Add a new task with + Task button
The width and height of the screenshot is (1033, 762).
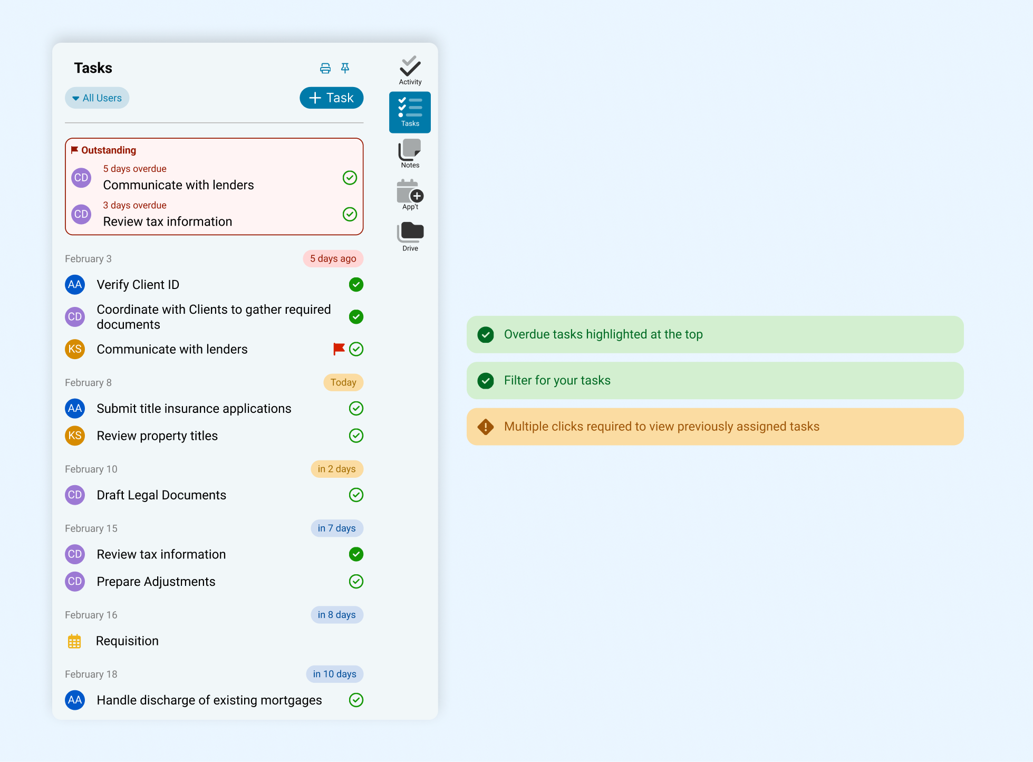(x=331, y=98)
